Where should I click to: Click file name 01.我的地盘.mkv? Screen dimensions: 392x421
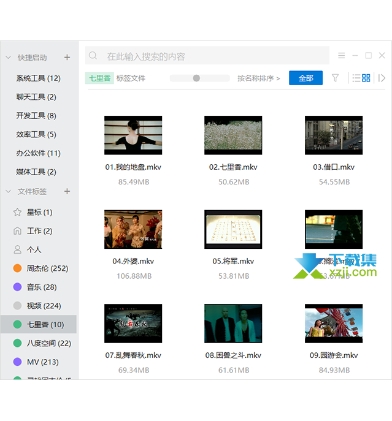[x=133, y=167]
